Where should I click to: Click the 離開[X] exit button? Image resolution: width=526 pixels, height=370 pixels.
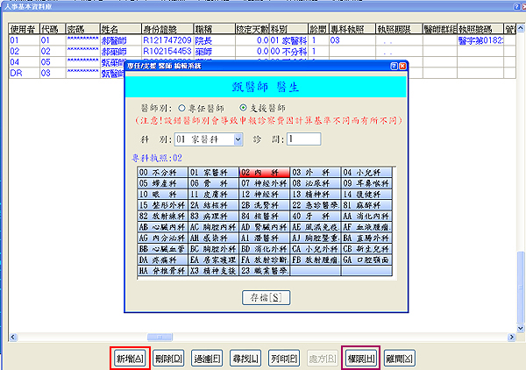tap(400, 357)
